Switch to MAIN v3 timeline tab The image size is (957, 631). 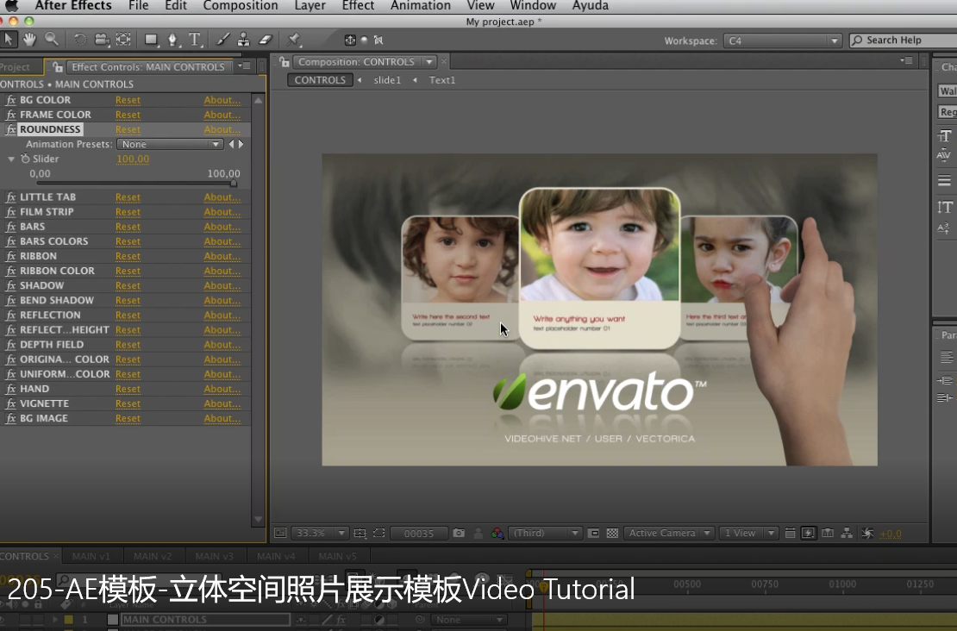pos(214,557)
